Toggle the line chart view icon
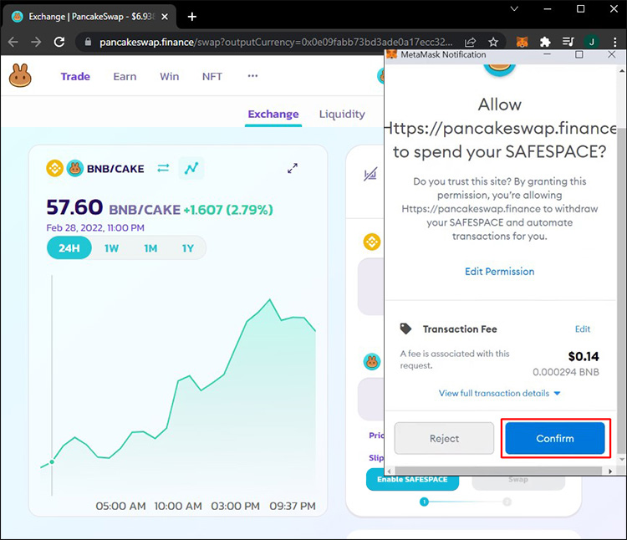Screen dimensions: 627x540 (x=191, y=168)
